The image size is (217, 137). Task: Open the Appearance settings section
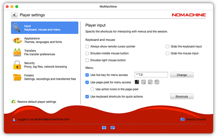click(45, 40)
